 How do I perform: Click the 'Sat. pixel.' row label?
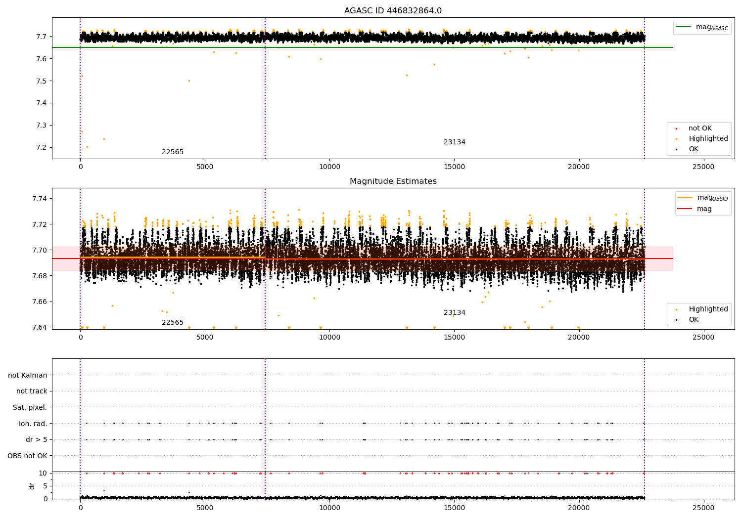coord(30,407)
